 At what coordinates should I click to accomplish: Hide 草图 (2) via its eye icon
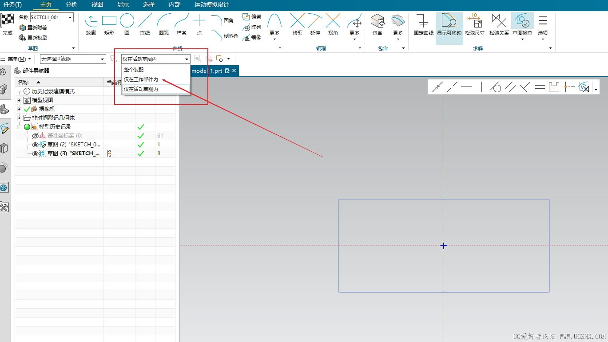pos(36,145)
